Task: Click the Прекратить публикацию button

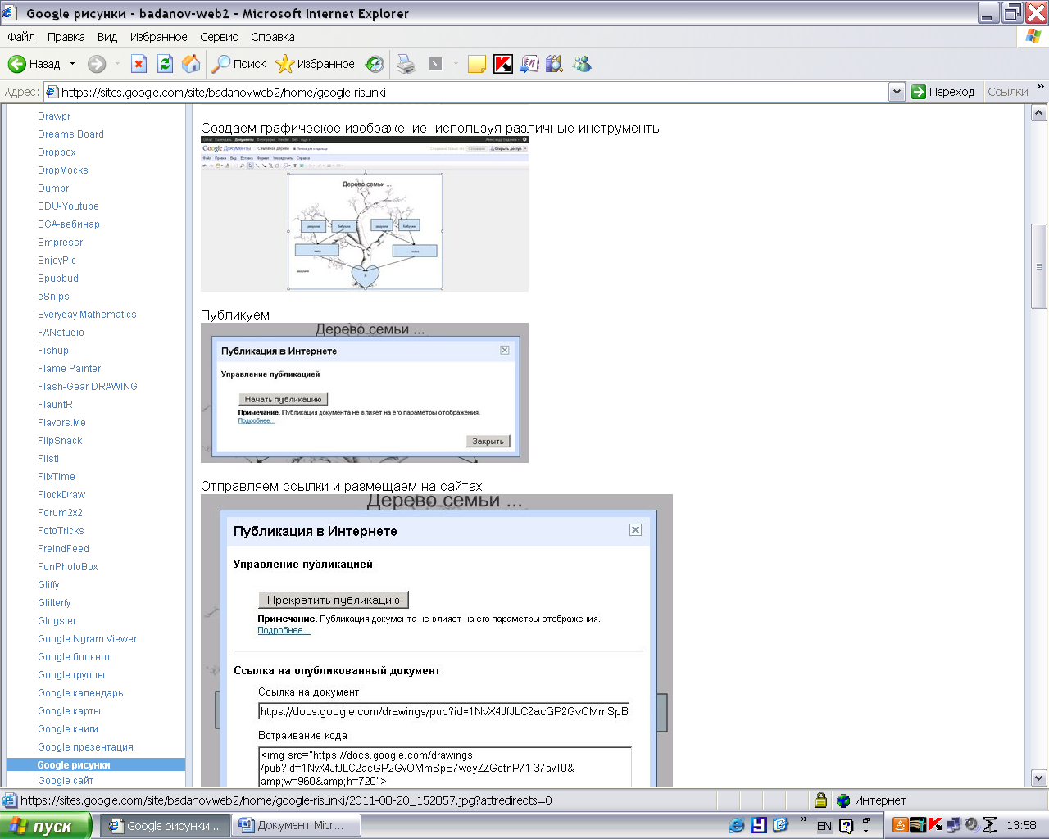Action: [x=334, y=600]
